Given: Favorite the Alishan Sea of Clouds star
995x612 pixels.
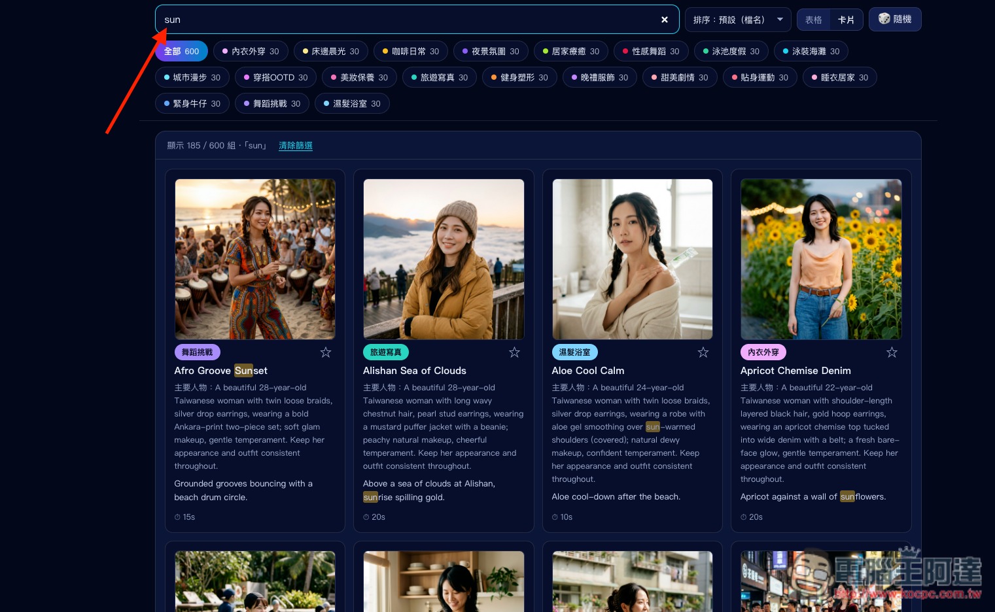Looking at the screenshot, I should 515,352.
